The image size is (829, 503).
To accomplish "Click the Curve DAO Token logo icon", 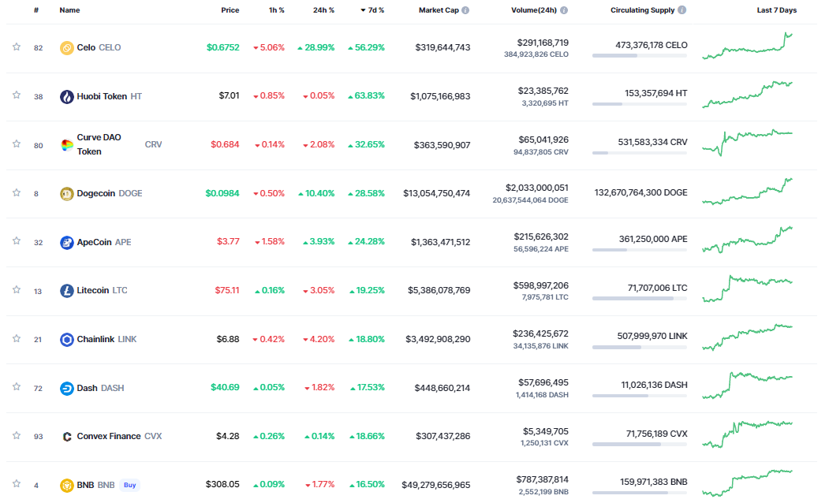I will click(66, 145).
